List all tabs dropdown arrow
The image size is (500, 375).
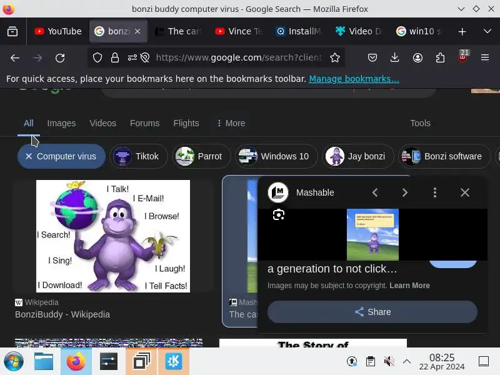pyautogui.click(x=487, y=31)
